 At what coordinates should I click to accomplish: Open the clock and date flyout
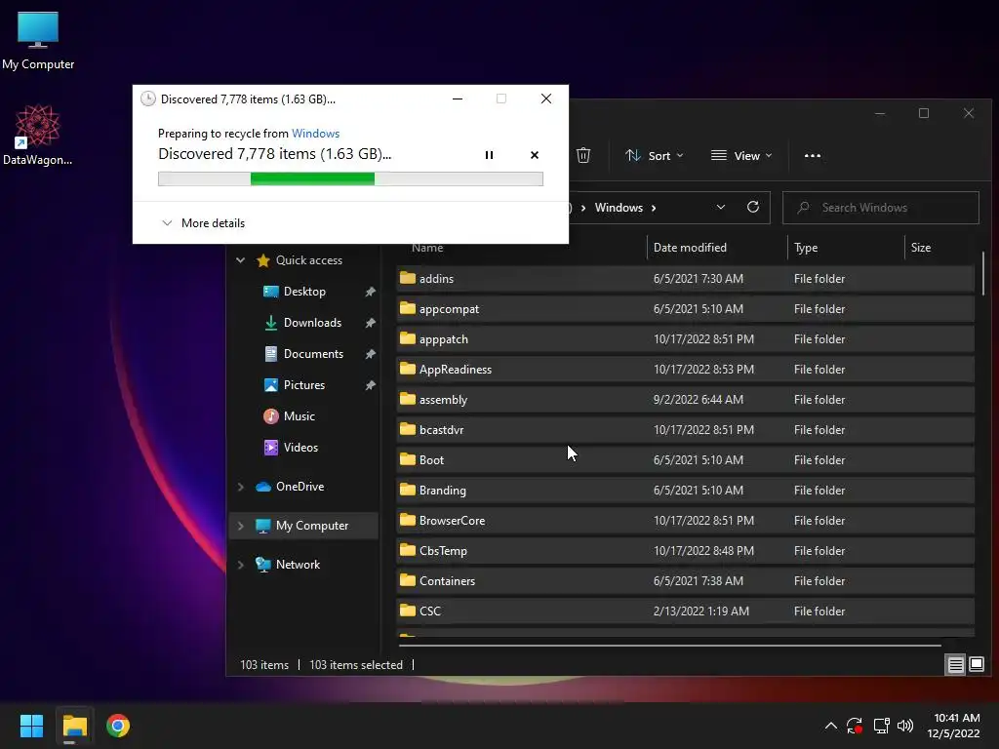point(953,726)
